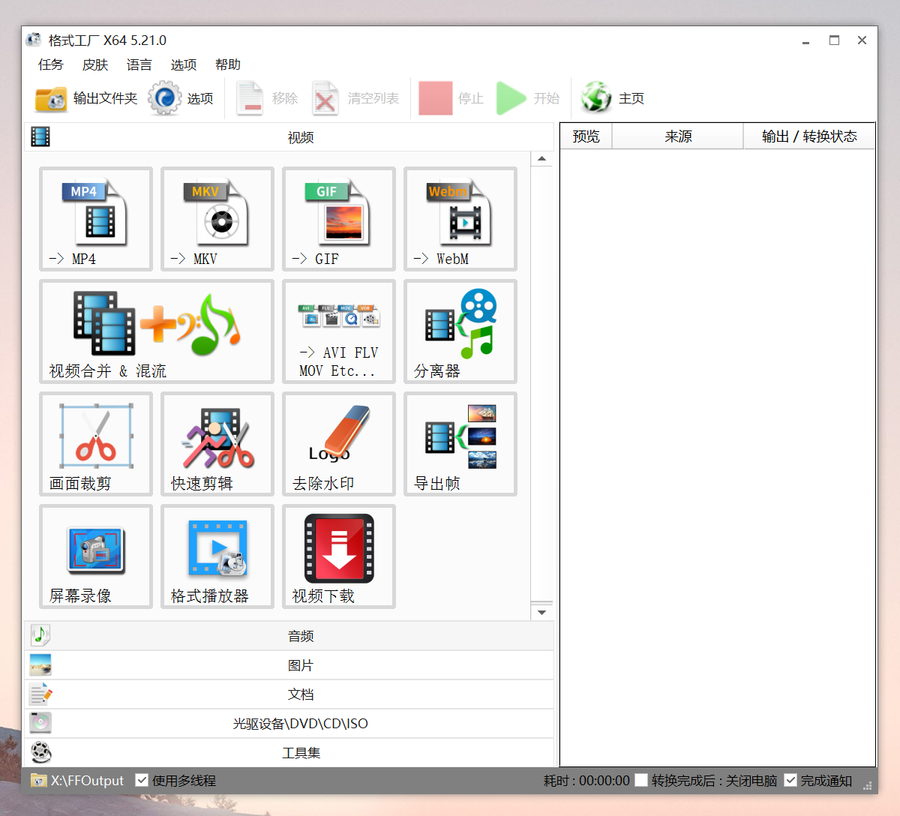This screenshot has width=900, height=816.
Task: Open the MP4 video conversion tool
Action: pyautogui.click(x=95, y=218)
